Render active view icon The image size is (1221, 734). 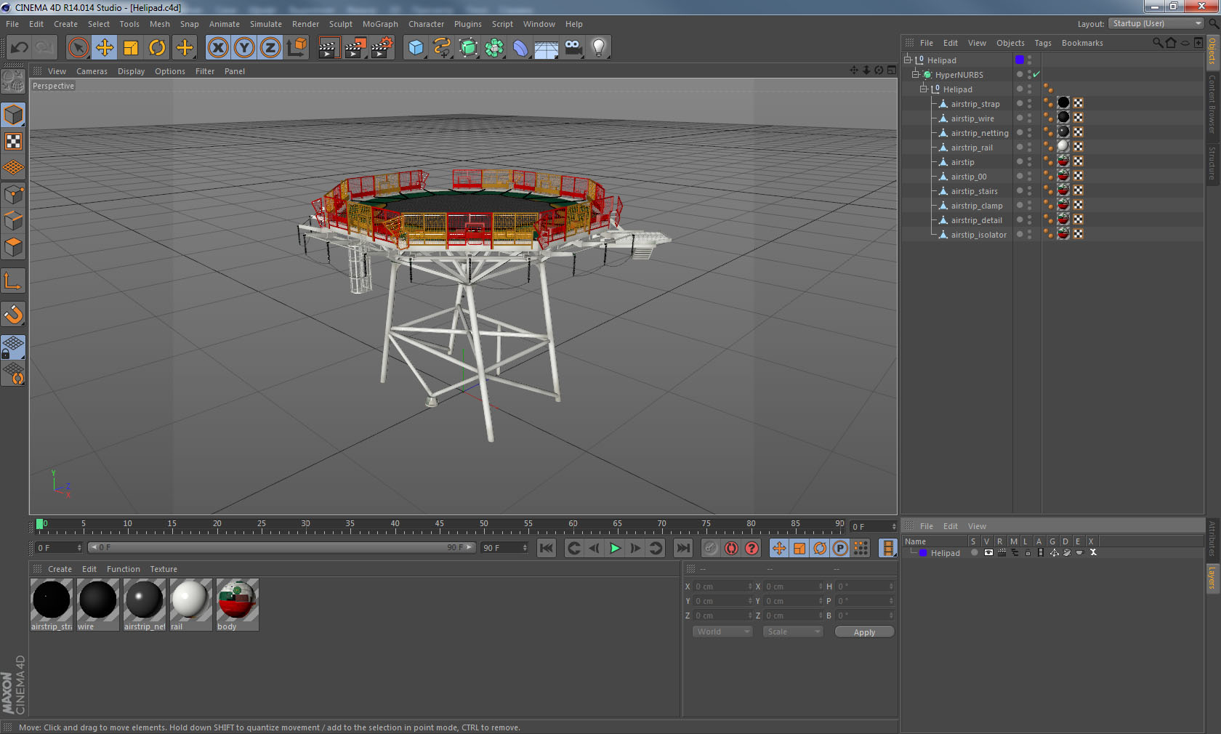point(329,48)
